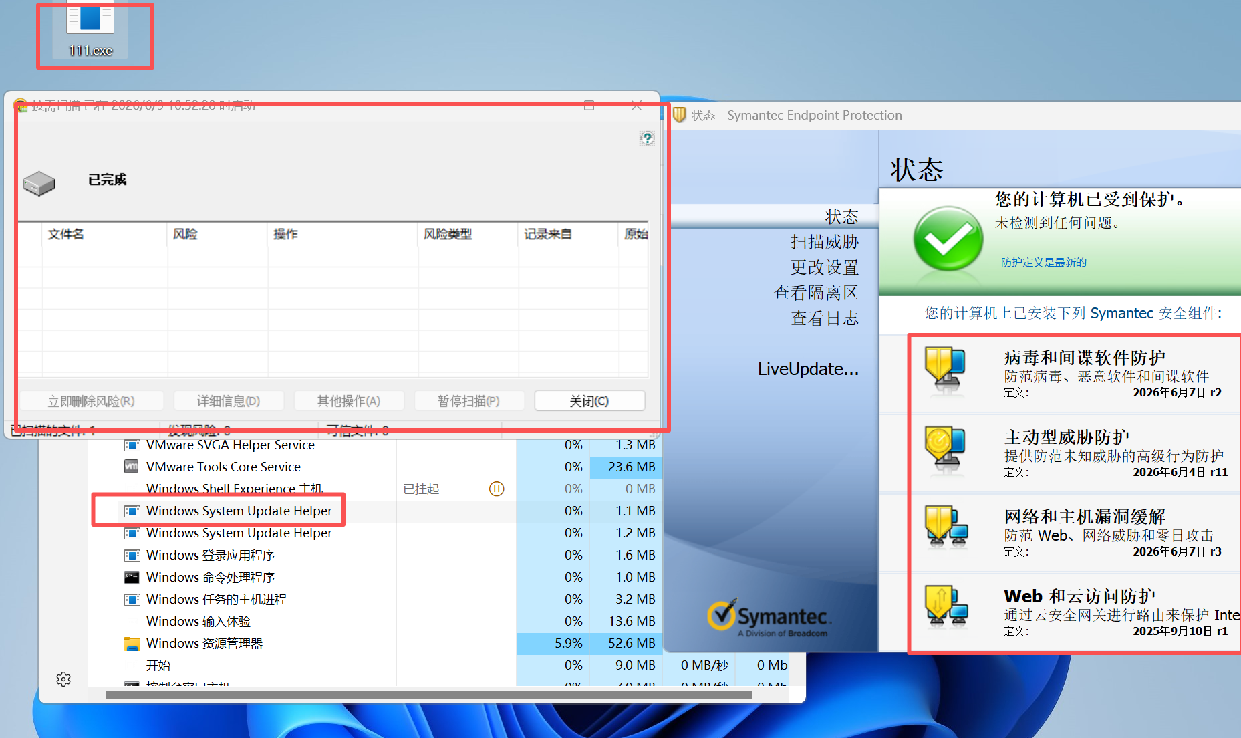Click the Symantec shield icon in title bar
Viewport: 1241px width, 738px height.
(x=679, y=115)
